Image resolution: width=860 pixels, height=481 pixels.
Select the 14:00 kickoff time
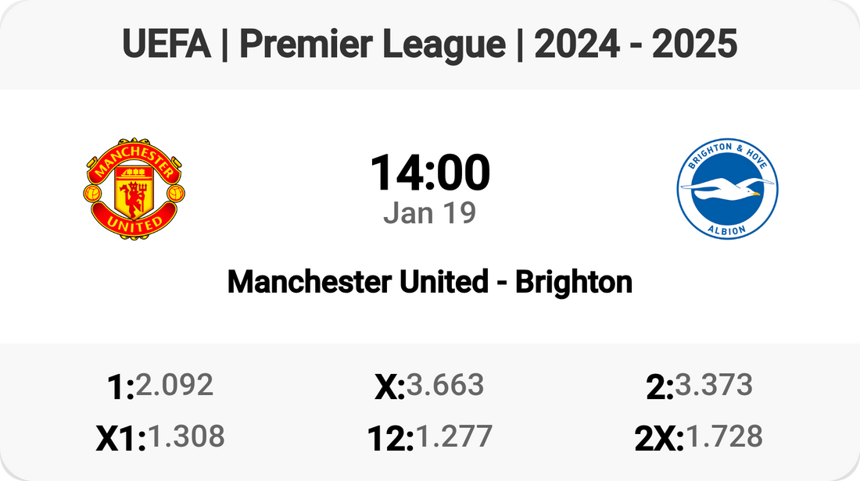(x=430, y=173)
